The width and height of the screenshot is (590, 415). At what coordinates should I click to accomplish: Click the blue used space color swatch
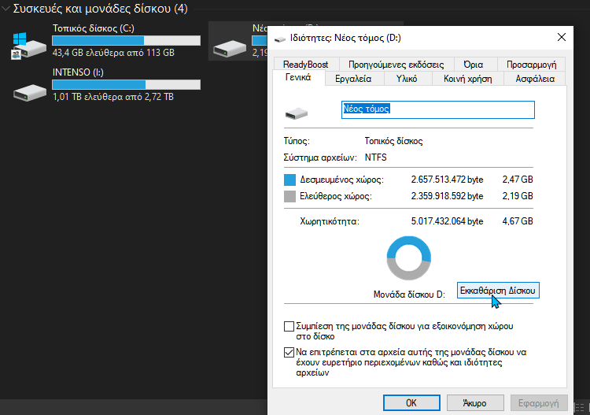click(x=289, y=180)
